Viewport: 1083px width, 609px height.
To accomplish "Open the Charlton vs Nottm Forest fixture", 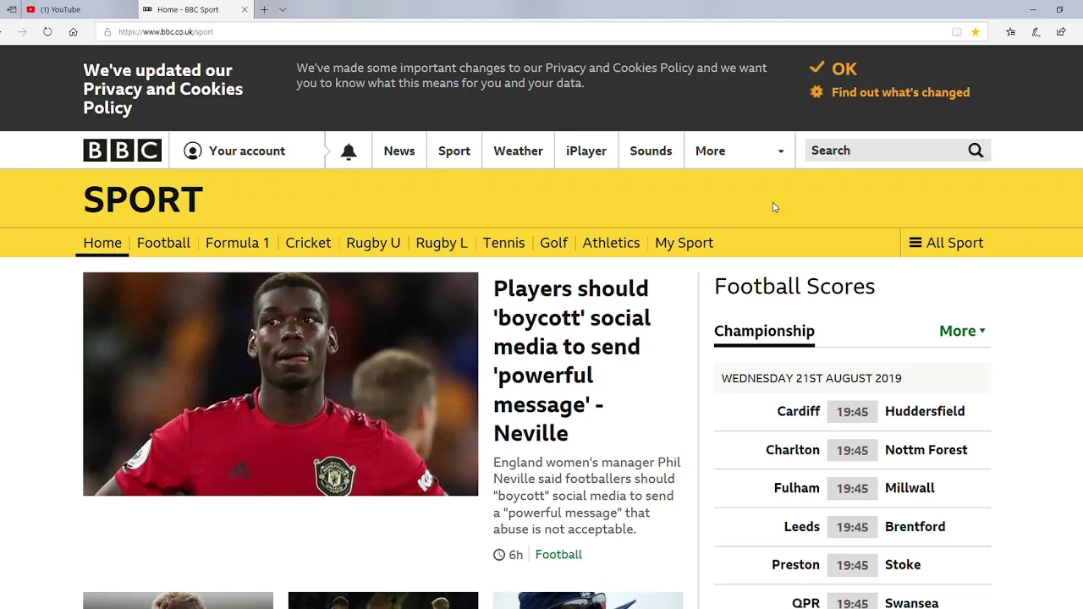I will click(852, 450).
